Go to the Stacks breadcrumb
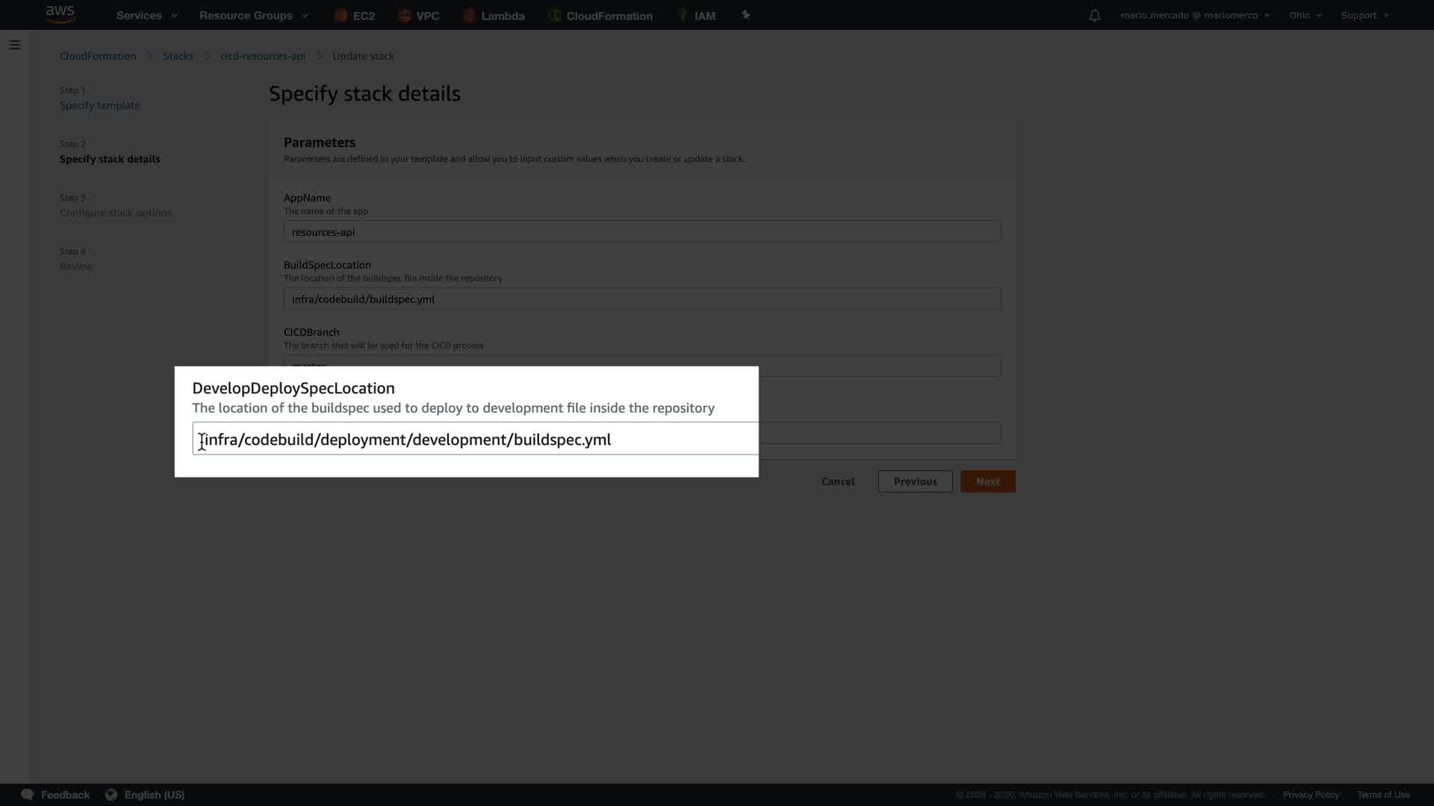Image resolution: width=1434 pixels, height=806 pixels. tap(178, 56)
